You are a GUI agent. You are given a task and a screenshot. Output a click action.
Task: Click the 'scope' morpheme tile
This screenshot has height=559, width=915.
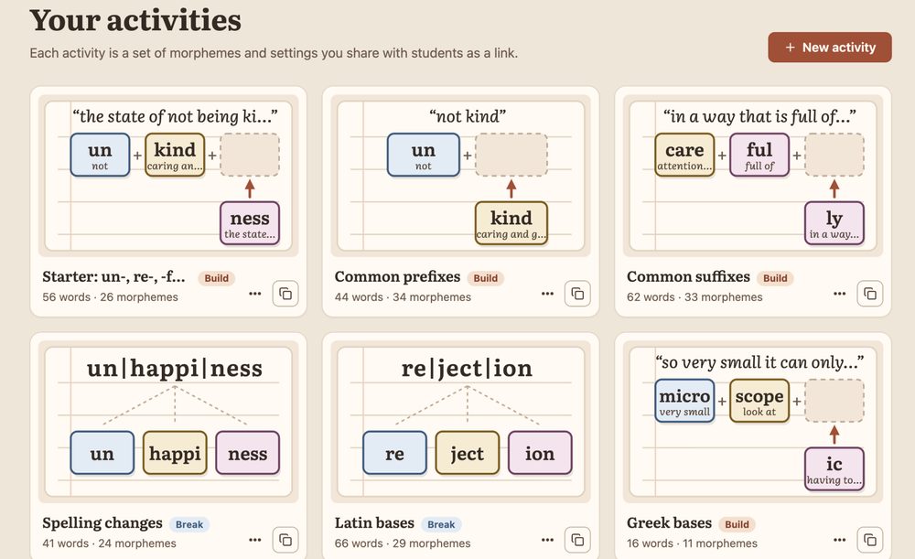click(x=759, y=401)
